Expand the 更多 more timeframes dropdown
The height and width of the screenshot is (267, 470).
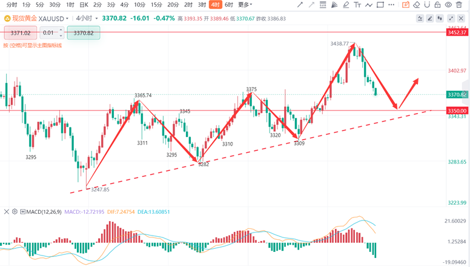[x=245, y=5]
